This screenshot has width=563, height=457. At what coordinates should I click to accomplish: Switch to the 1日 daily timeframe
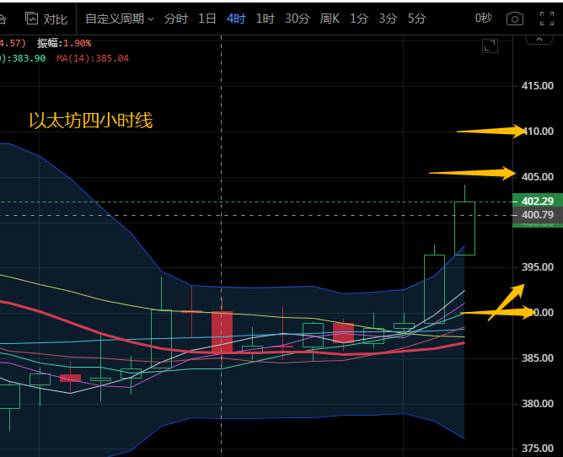[206, 19]
